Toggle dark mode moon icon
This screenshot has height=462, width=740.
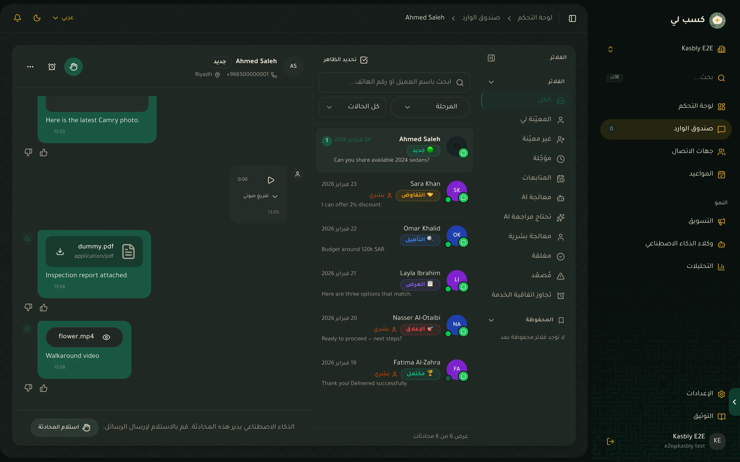coord(37,18)
